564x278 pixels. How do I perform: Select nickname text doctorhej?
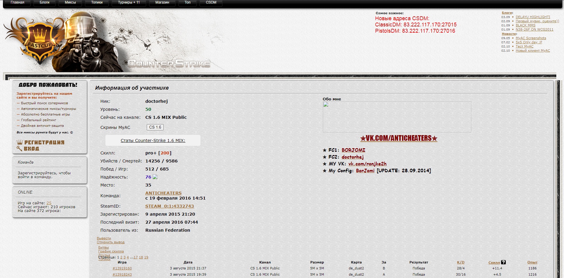tap(157, 101)
